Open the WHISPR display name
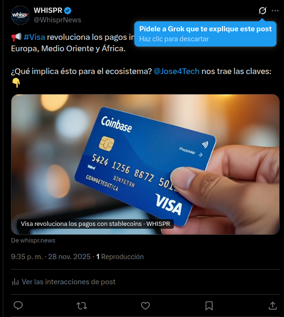284x317 pixels. click(x=48, y=10)
